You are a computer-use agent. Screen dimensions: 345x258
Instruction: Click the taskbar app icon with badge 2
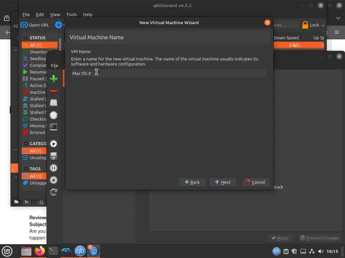94,251
